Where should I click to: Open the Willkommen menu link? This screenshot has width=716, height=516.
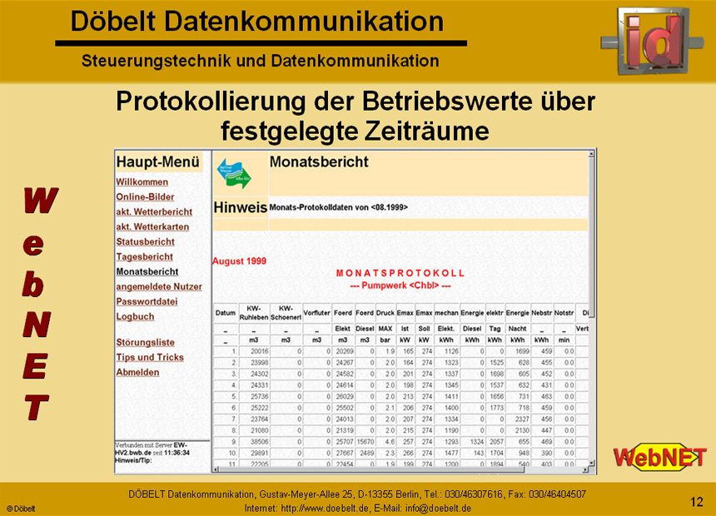point(142,181)
